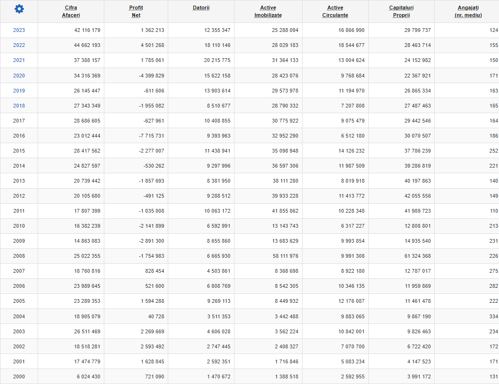The image size is (499, 384).
Task: Click the Active Imobilizate column header
Action: click(x=268, y=11)
